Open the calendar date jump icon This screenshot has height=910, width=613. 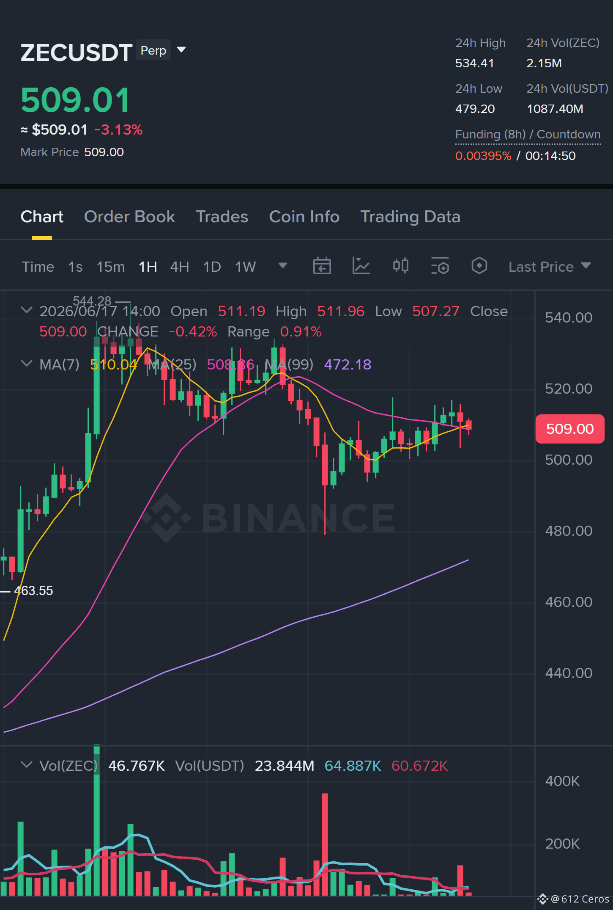click(x=322, y=266)
